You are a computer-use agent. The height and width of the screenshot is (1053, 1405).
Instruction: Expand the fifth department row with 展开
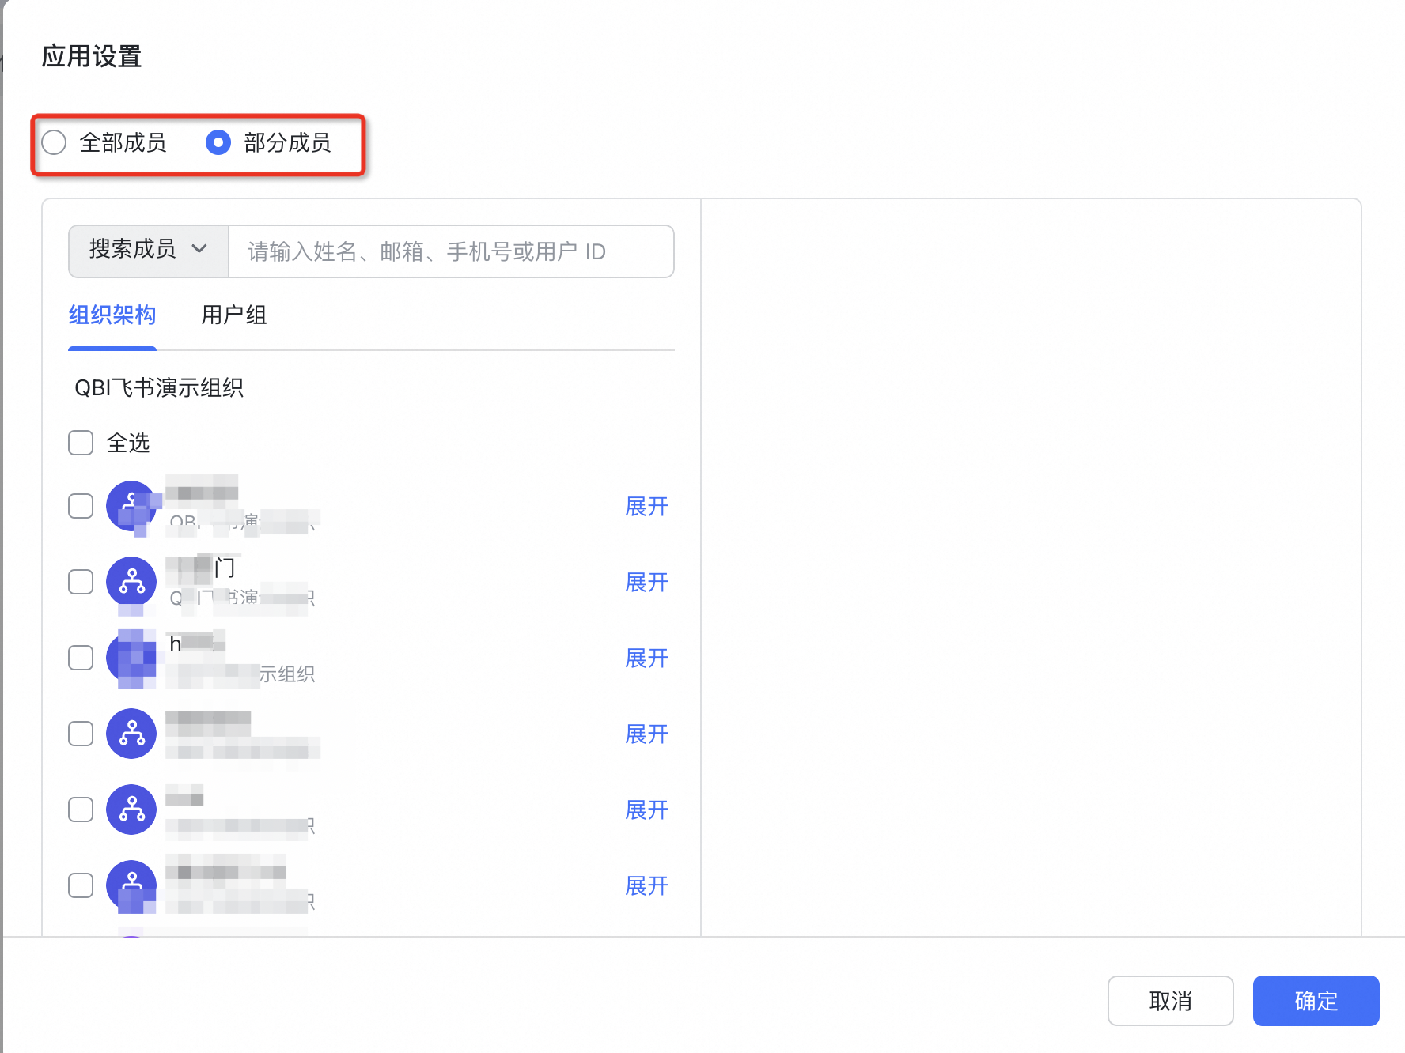point(646,810)
